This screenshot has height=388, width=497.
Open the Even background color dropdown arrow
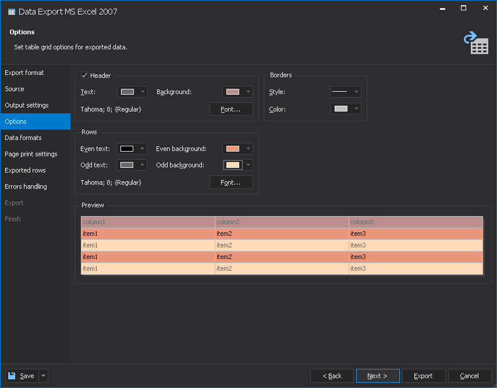click(248, 149)
